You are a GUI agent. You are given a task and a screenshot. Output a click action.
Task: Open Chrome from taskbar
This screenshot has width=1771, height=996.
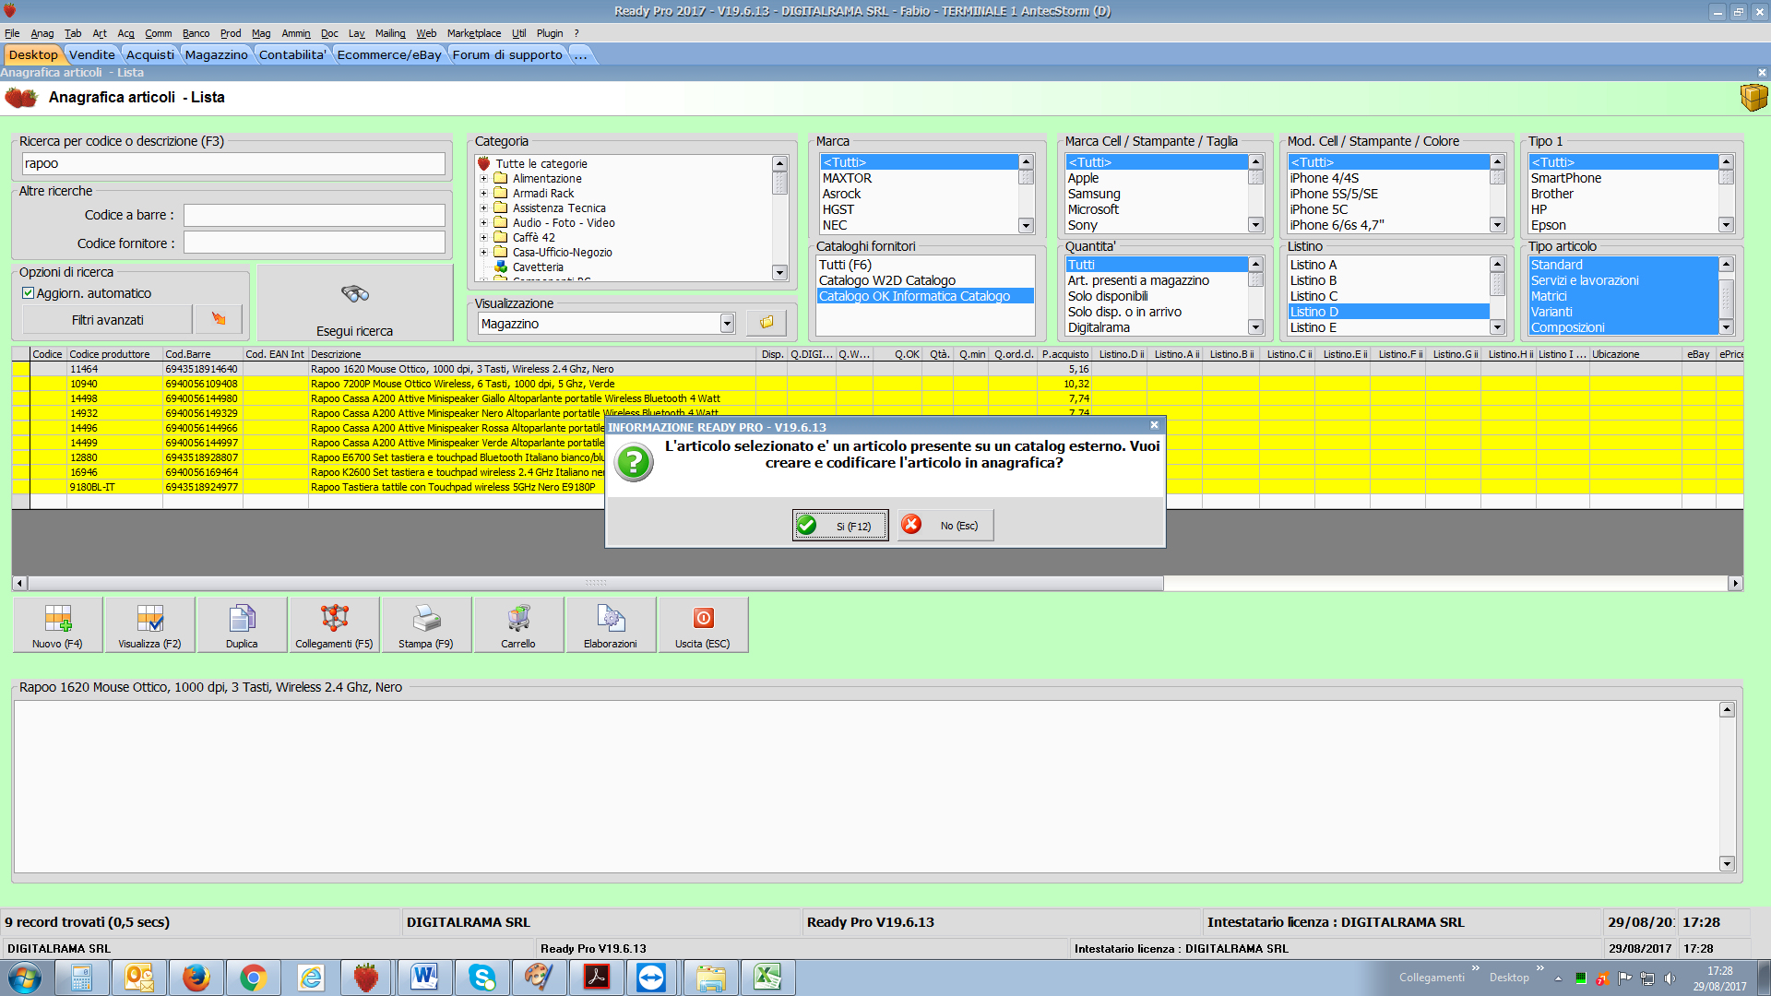tap(253, 978)
